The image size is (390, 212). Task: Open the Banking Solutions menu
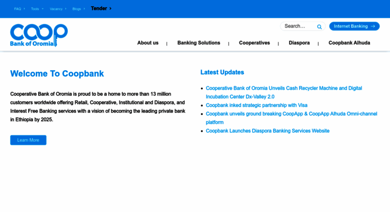tap(199, 43)
